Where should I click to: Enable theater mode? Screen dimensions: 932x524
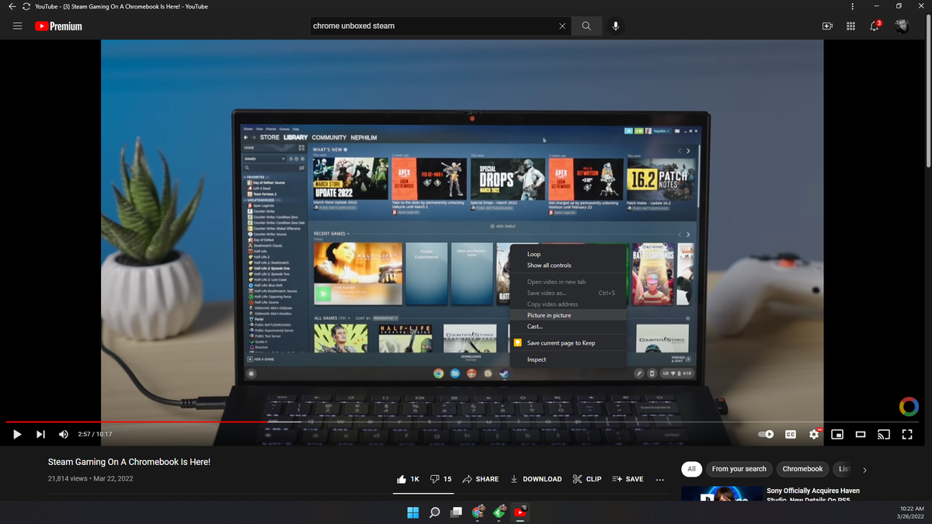point(861,434)
